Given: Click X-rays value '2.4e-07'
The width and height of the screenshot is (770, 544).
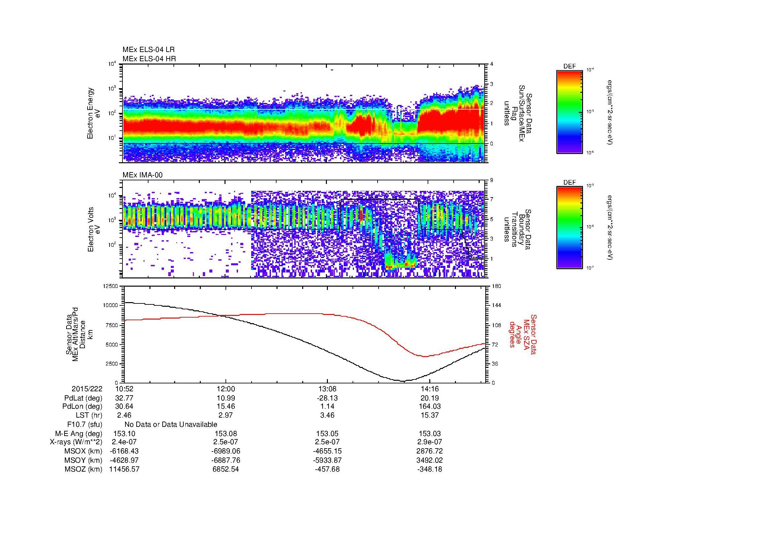Looking at the screenshot, I should coord(124,442).
